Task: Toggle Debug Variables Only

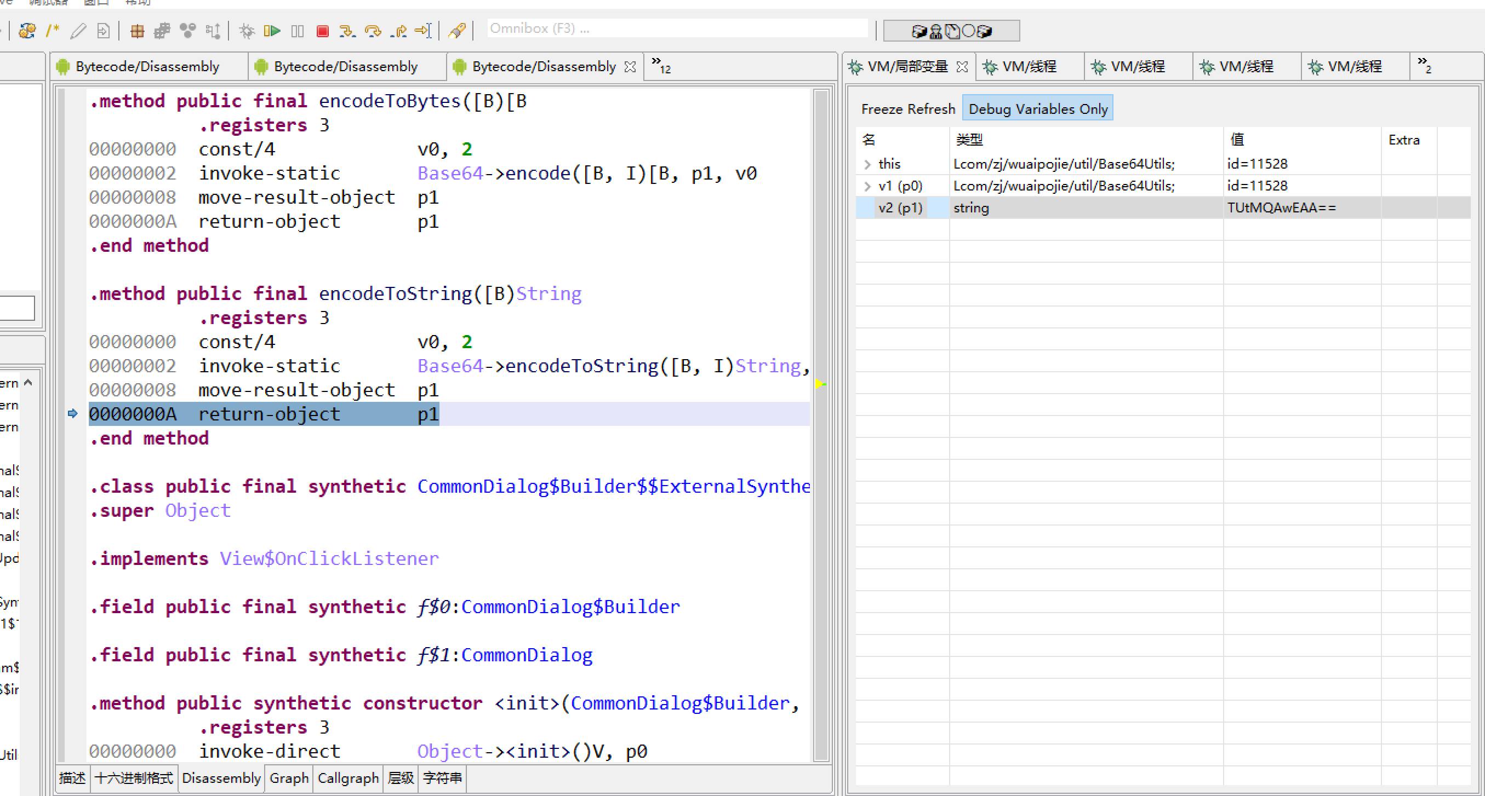Action: 1038,108
